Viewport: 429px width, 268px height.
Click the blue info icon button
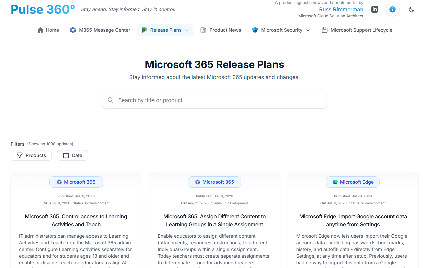[392, 9]
